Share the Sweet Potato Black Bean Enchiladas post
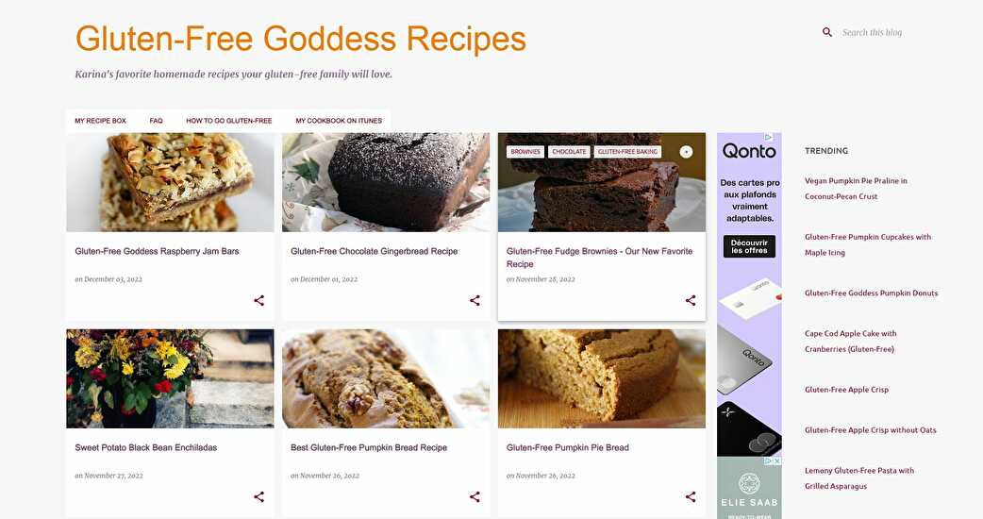Screen dimensions: 983x519 click(258, 496)
